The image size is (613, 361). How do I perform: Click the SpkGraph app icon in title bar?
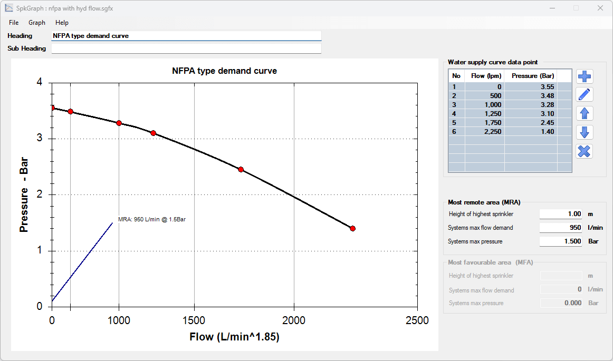[x=8, y=8]
